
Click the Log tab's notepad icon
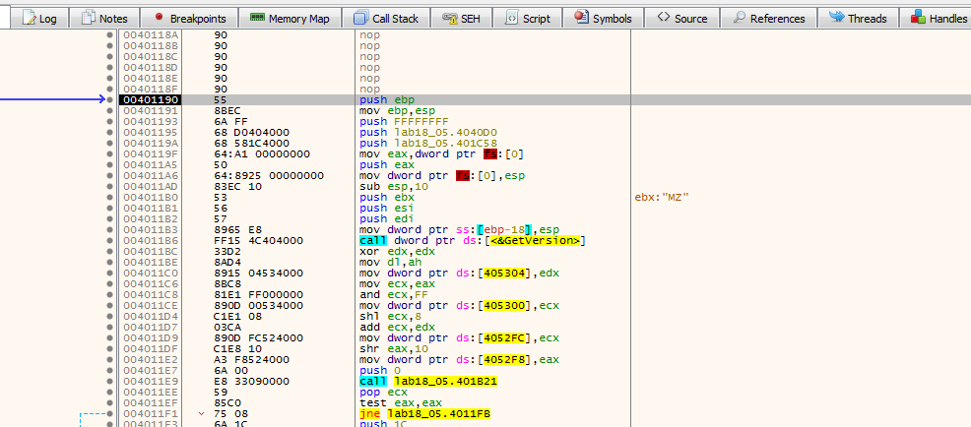pos(30,18)
